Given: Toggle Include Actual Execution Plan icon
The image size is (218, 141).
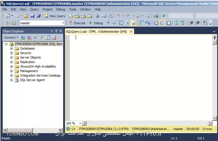Looking at the screenshot, I should (141, 23).
